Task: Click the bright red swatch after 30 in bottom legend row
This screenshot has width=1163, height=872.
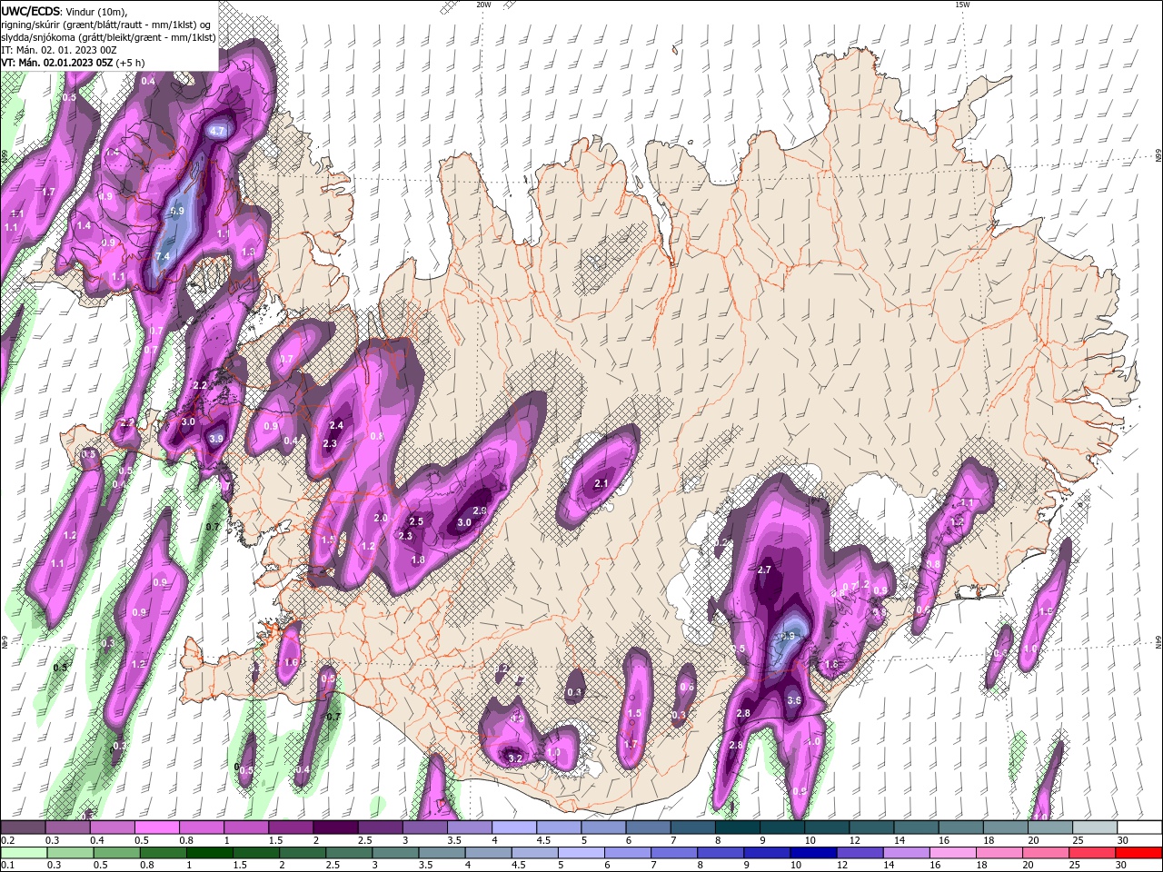Action: (1139, 853)
